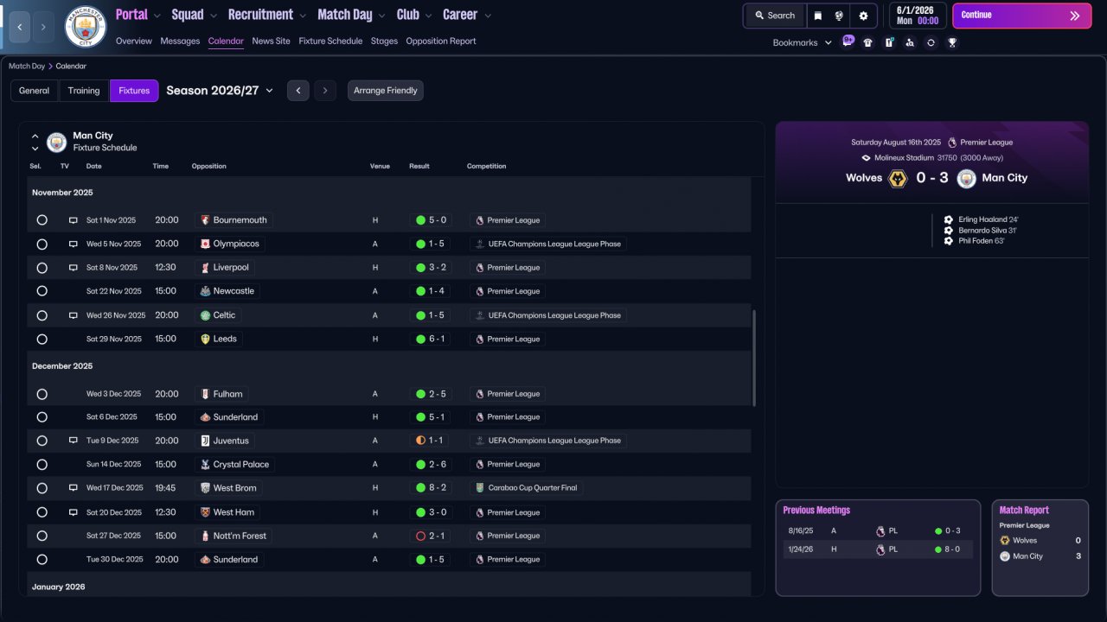The image size is (1107, 622).
Task: Go back with the top navigation arrow
Action: pos(20,28)
